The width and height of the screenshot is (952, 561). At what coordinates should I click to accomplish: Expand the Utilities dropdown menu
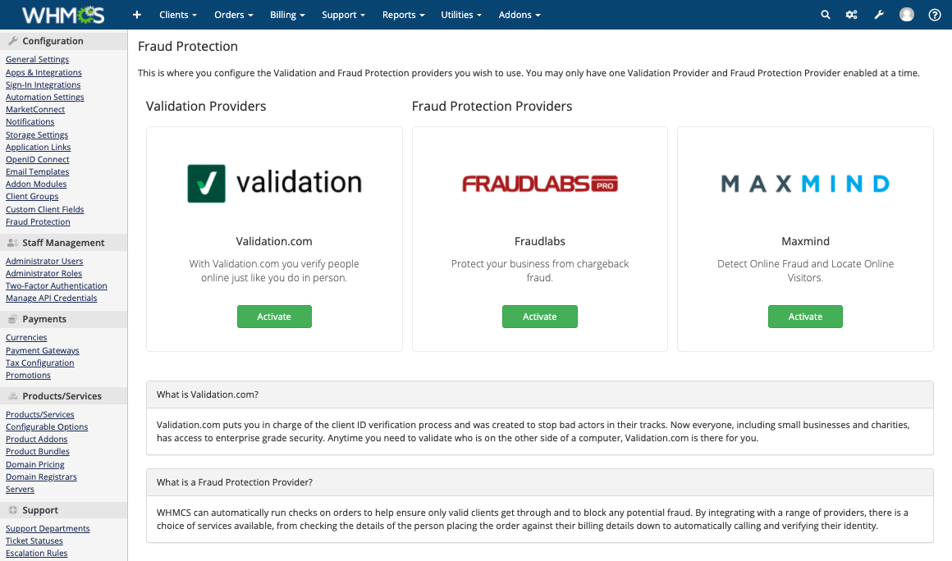pos(461,15)
